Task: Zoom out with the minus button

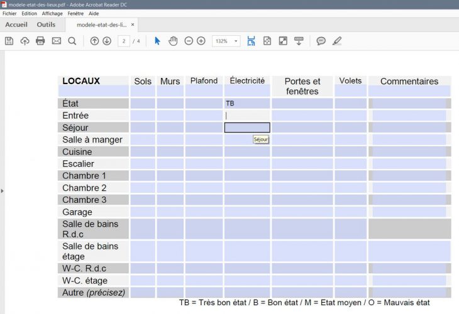Action: point(189,41)
